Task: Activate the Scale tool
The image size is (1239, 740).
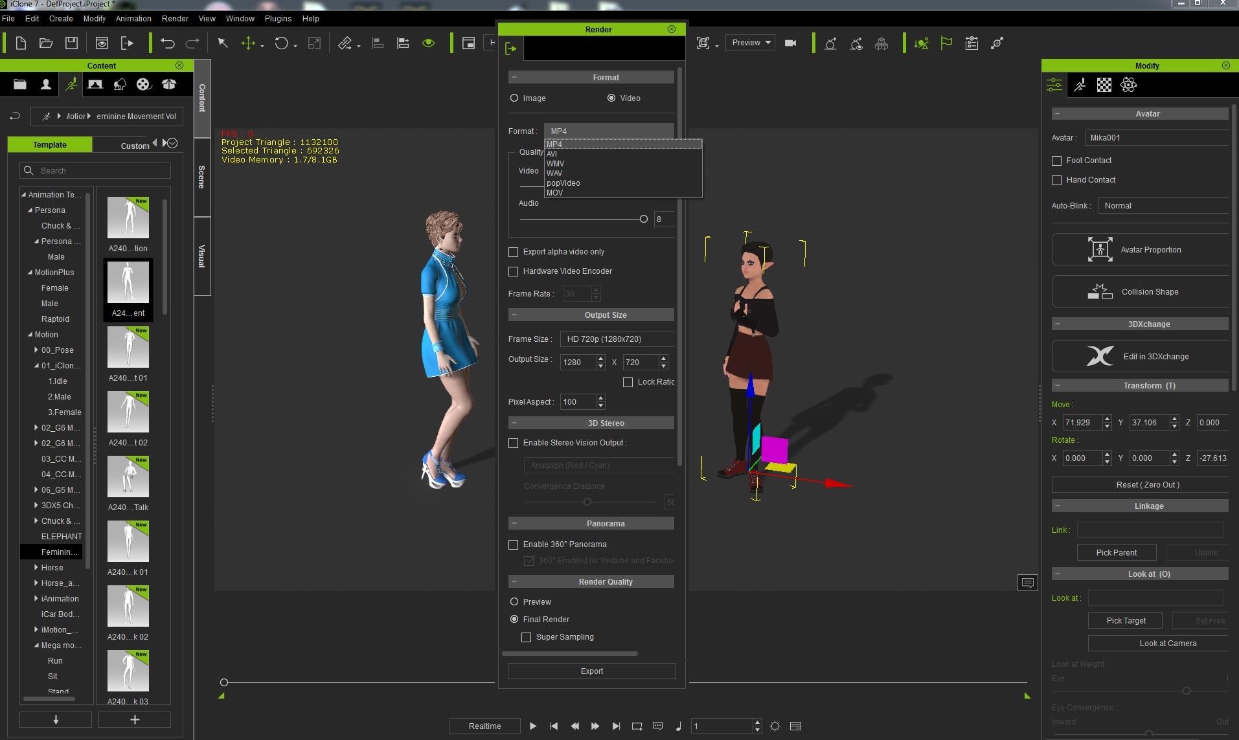Action: (x=314, y=43)
